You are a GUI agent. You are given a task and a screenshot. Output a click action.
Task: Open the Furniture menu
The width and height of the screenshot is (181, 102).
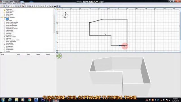point(9,4)
